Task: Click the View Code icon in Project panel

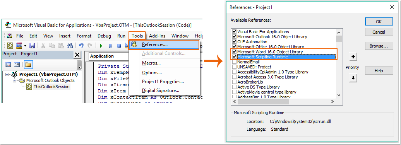Action: pyautogui.click(x=8, y=65)
